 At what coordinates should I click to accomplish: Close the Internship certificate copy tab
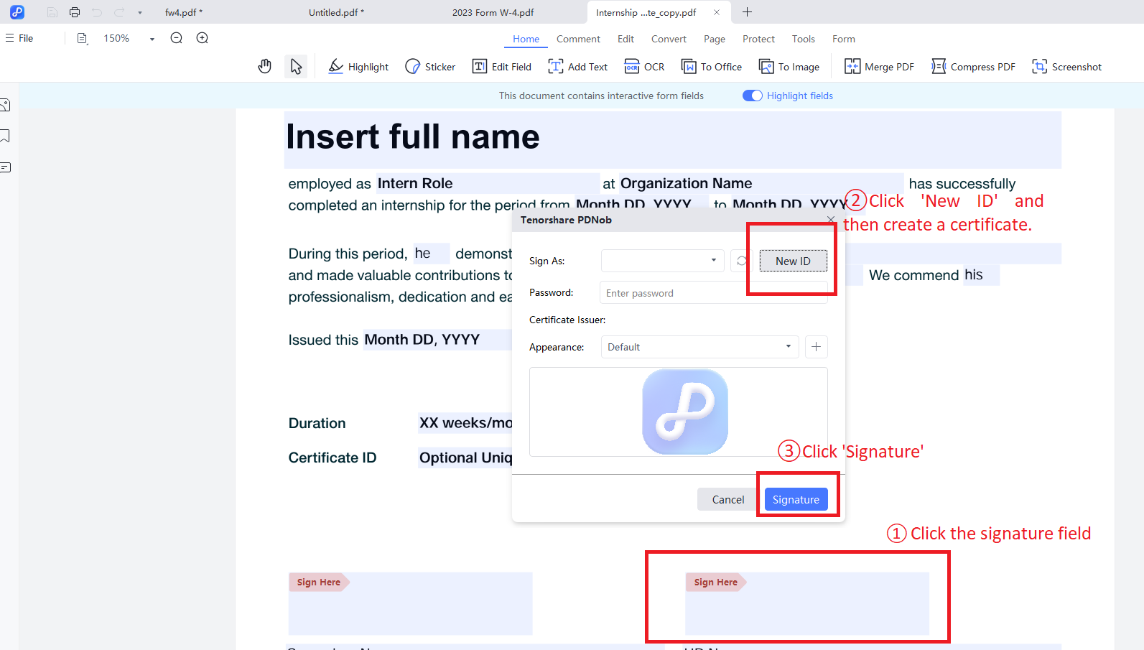(x=717, y=12)
